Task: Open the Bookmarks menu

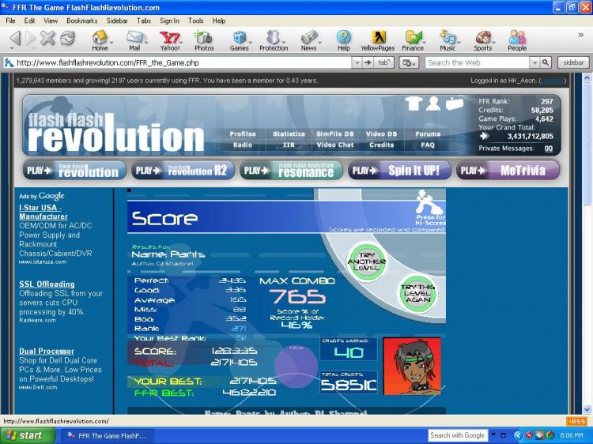Action: [x=81, y=21]
